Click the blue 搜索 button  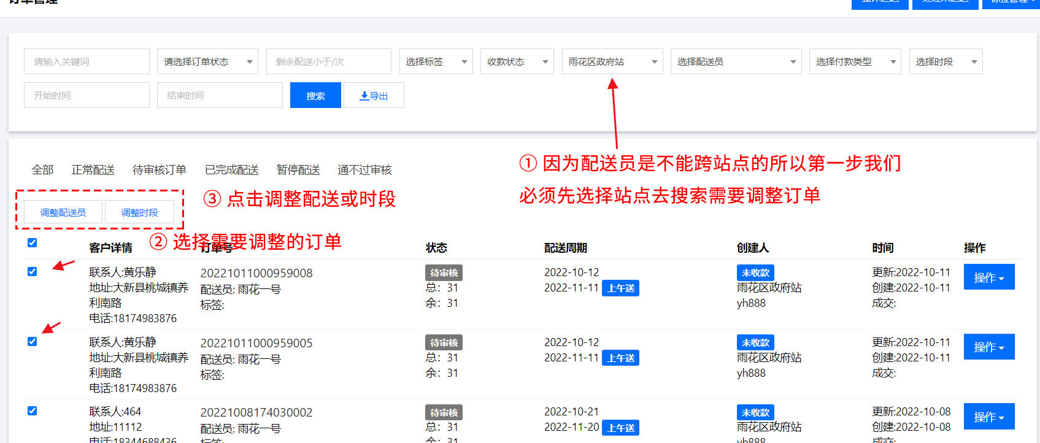point(315,96)
